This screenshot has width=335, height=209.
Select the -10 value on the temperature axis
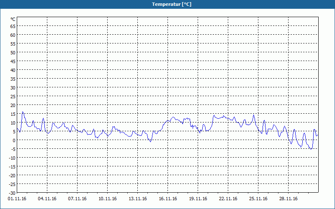(12, 158)
